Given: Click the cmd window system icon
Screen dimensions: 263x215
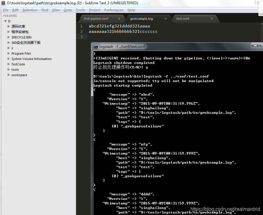Looking at the screenshot, I should click(95, 47).
